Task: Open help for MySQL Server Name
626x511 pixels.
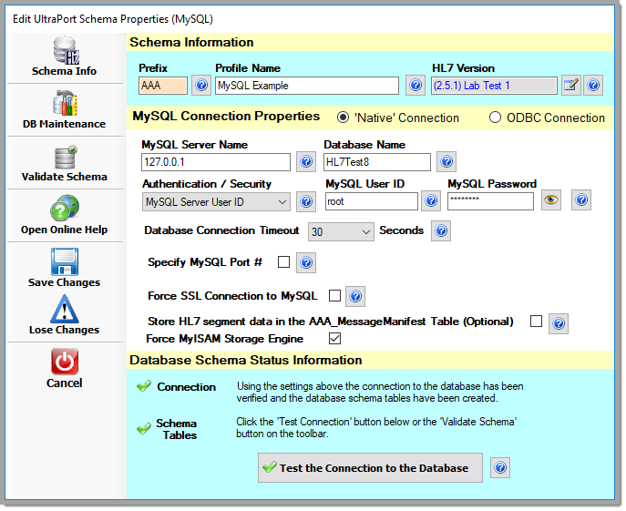Action: coord(306,162)
